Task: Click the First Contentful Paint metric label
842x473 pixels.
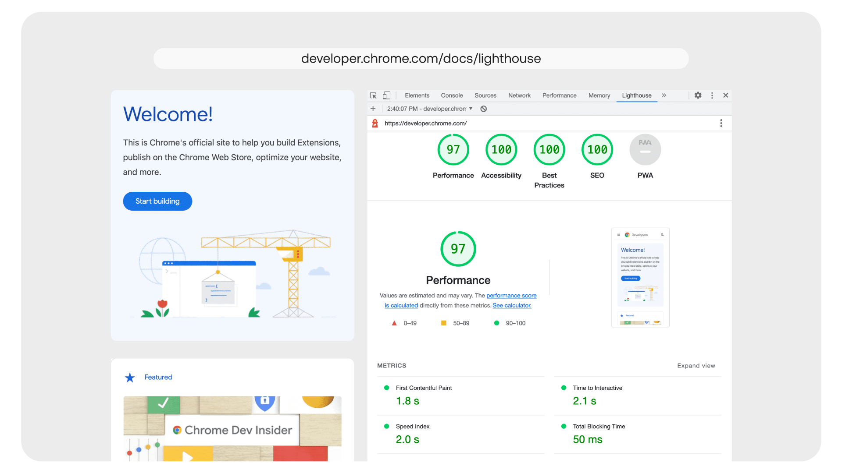Action: click(424, 388)
